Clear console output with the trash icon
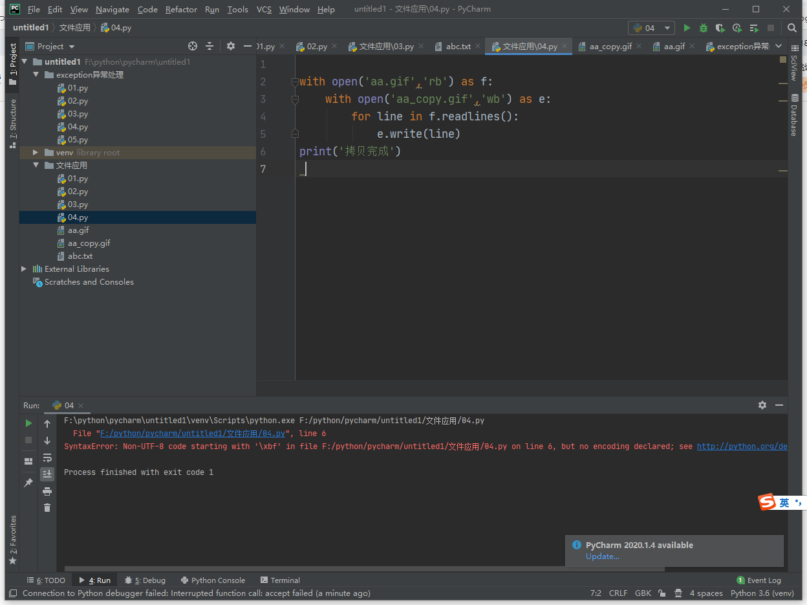Image resolution: width=807 pixels, height=605 pixels. click(47, 508)
